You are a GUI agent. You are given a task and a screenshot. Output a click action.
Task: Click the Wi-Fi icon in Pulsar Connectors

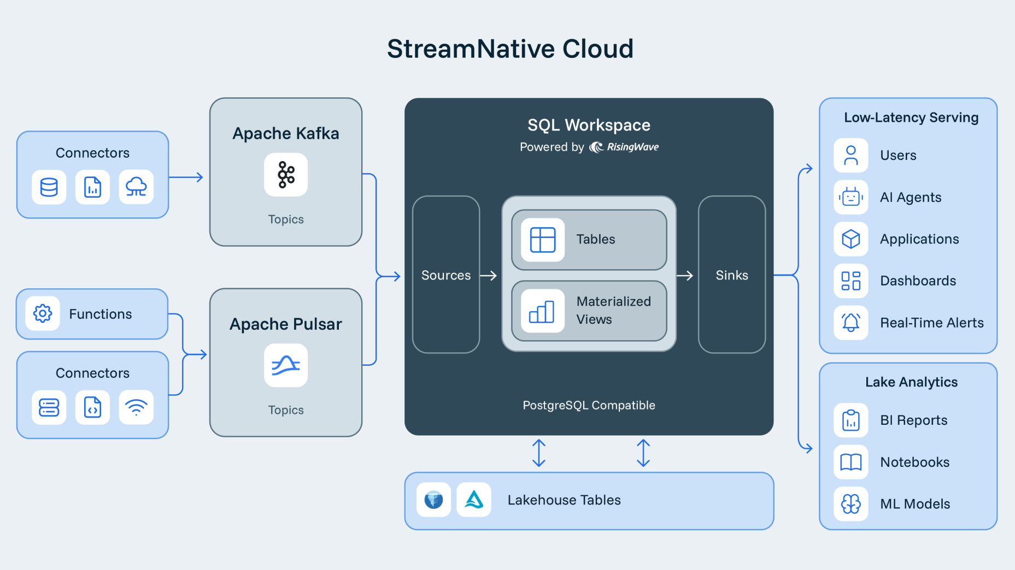point(136,407)
